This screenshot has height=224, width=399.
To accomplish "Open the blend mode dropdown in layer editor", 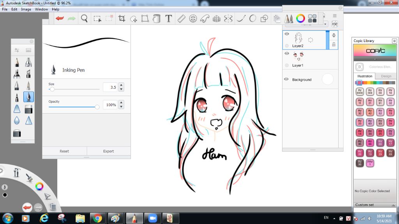I will point(306,24).
